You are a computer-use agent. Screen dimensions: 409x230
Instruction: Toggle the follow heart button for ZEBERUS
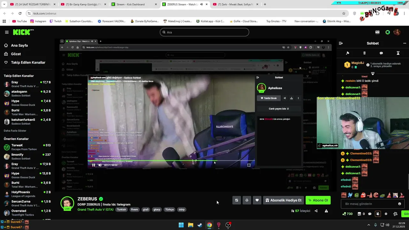(x=257, y=200)
